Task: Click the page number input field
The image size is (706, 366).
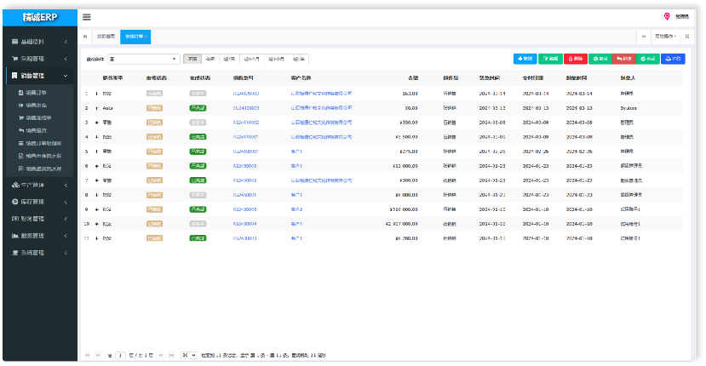Action: [x=120, y=355]
